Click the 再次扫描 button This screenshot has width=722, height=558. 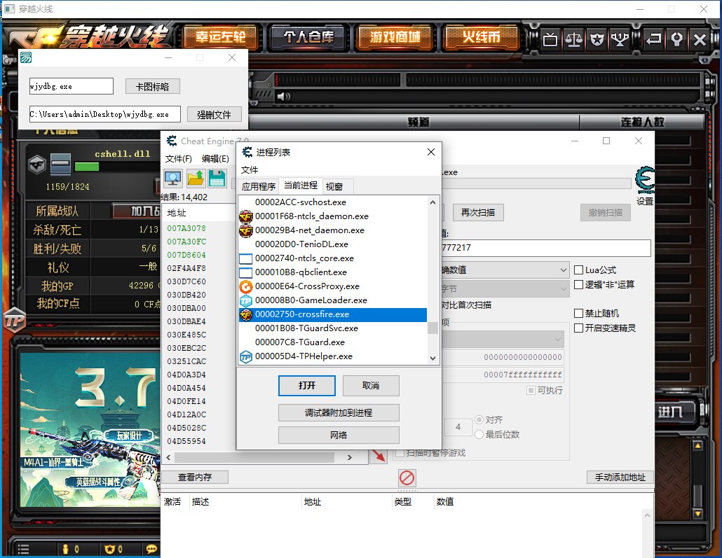(x=478, y=213)
